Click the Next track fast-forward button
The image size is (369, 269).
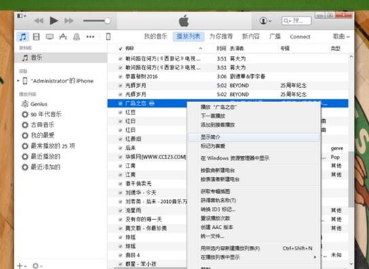coord(69,21)
